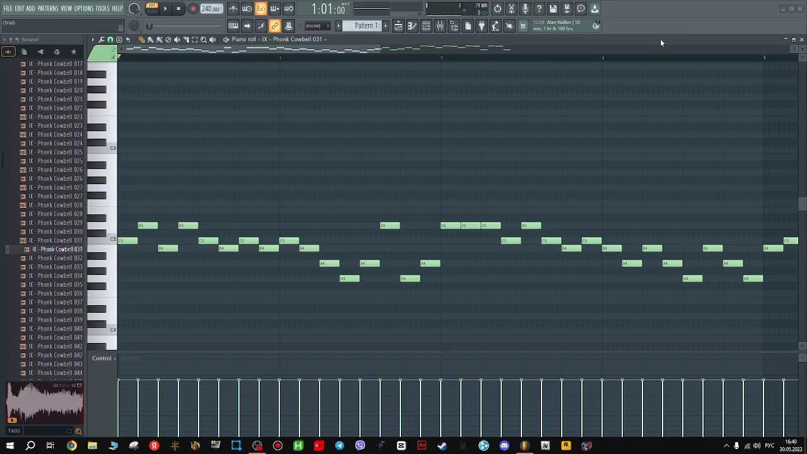Click the render/export audio icon
Image resolution: width=807 pixels, height=454 pixels.
[x=567, y=9]
